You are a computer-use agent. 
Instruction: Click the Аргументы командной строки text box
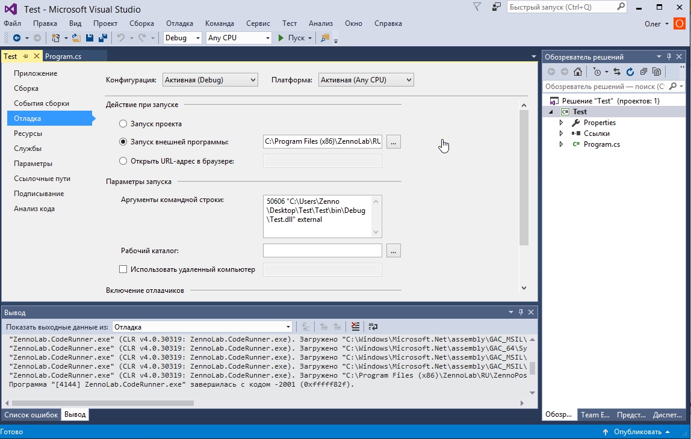[x=323, y=216]
